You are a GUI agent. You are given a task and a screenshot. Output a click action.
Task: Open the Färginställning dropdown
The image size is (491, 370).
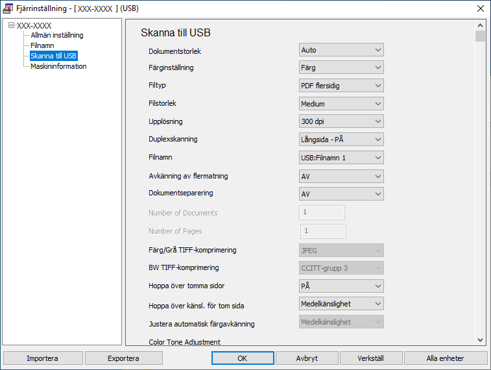(341, 68)
